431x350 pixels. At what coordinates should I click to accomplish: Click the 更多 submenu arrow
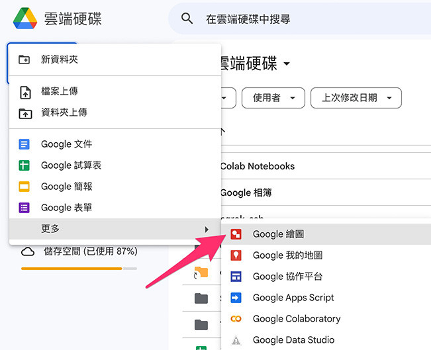coord(207,230)
